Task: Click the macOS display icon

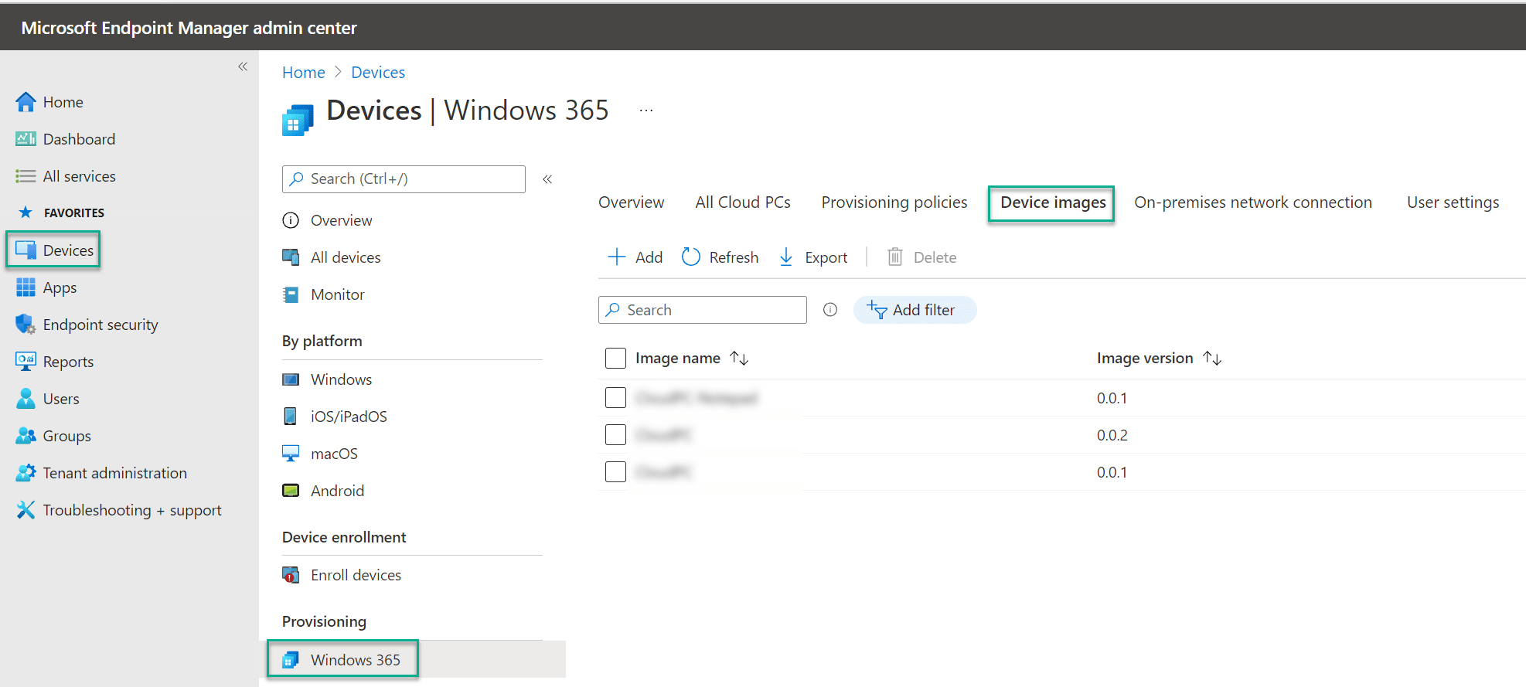Action: tap(291, 454)
